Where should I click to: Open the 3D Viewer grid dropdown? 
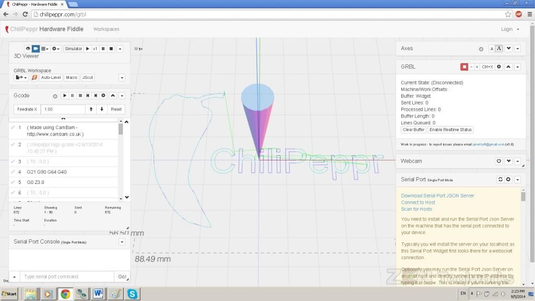click(x=45, y=49)
